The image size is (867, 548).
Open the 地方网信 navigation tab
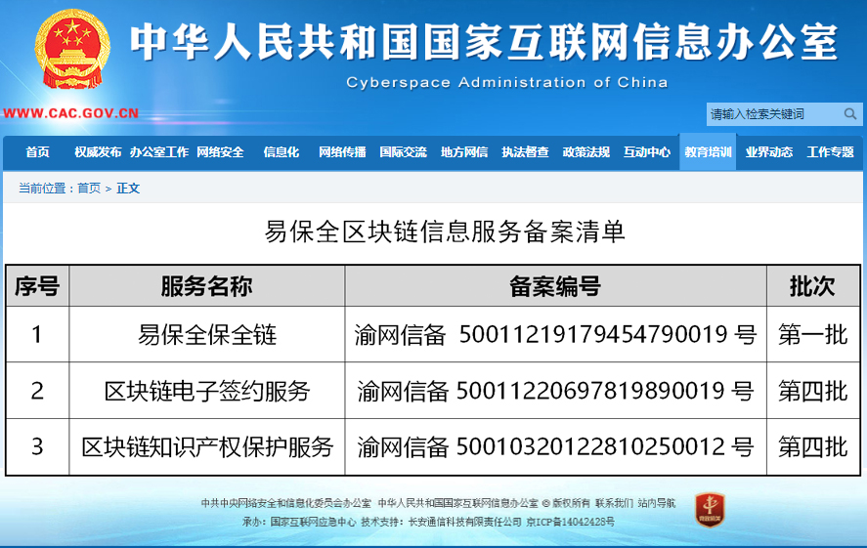464,152
